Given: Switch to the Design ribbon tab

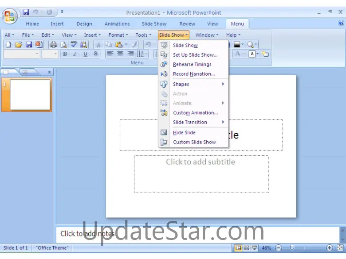Looking at the screenshot, I should click(84, 24).
